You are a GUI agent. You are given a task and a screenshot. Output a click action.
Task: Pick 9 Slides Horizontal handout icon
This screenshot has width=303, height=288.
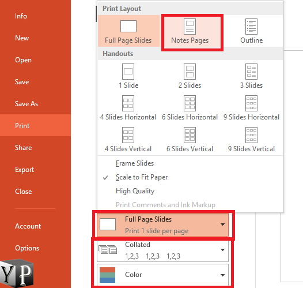[251, 103]
